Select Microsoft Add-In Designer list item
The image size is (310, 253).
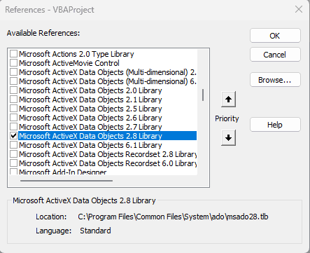coord(63,172)
